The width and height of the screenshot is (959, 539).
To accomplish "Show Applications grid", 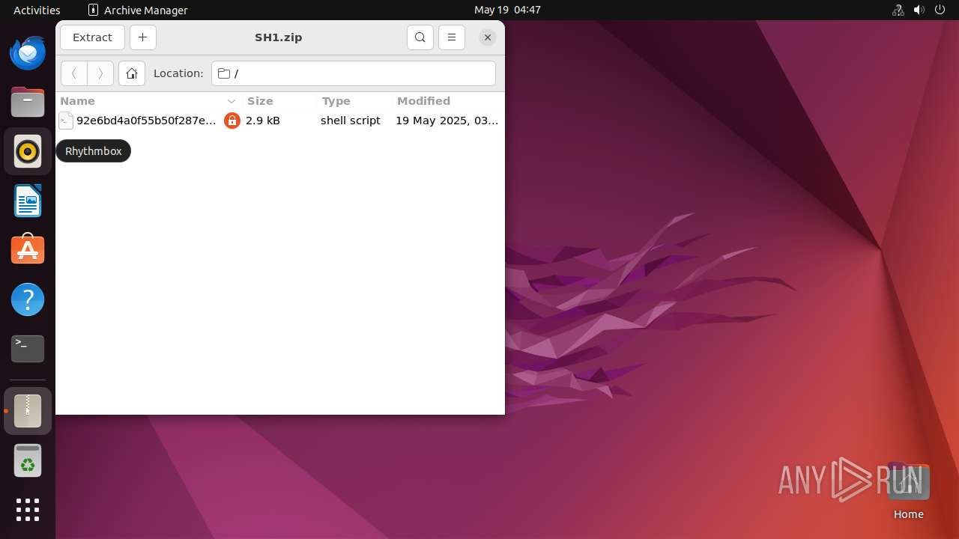I will (28, 510).
